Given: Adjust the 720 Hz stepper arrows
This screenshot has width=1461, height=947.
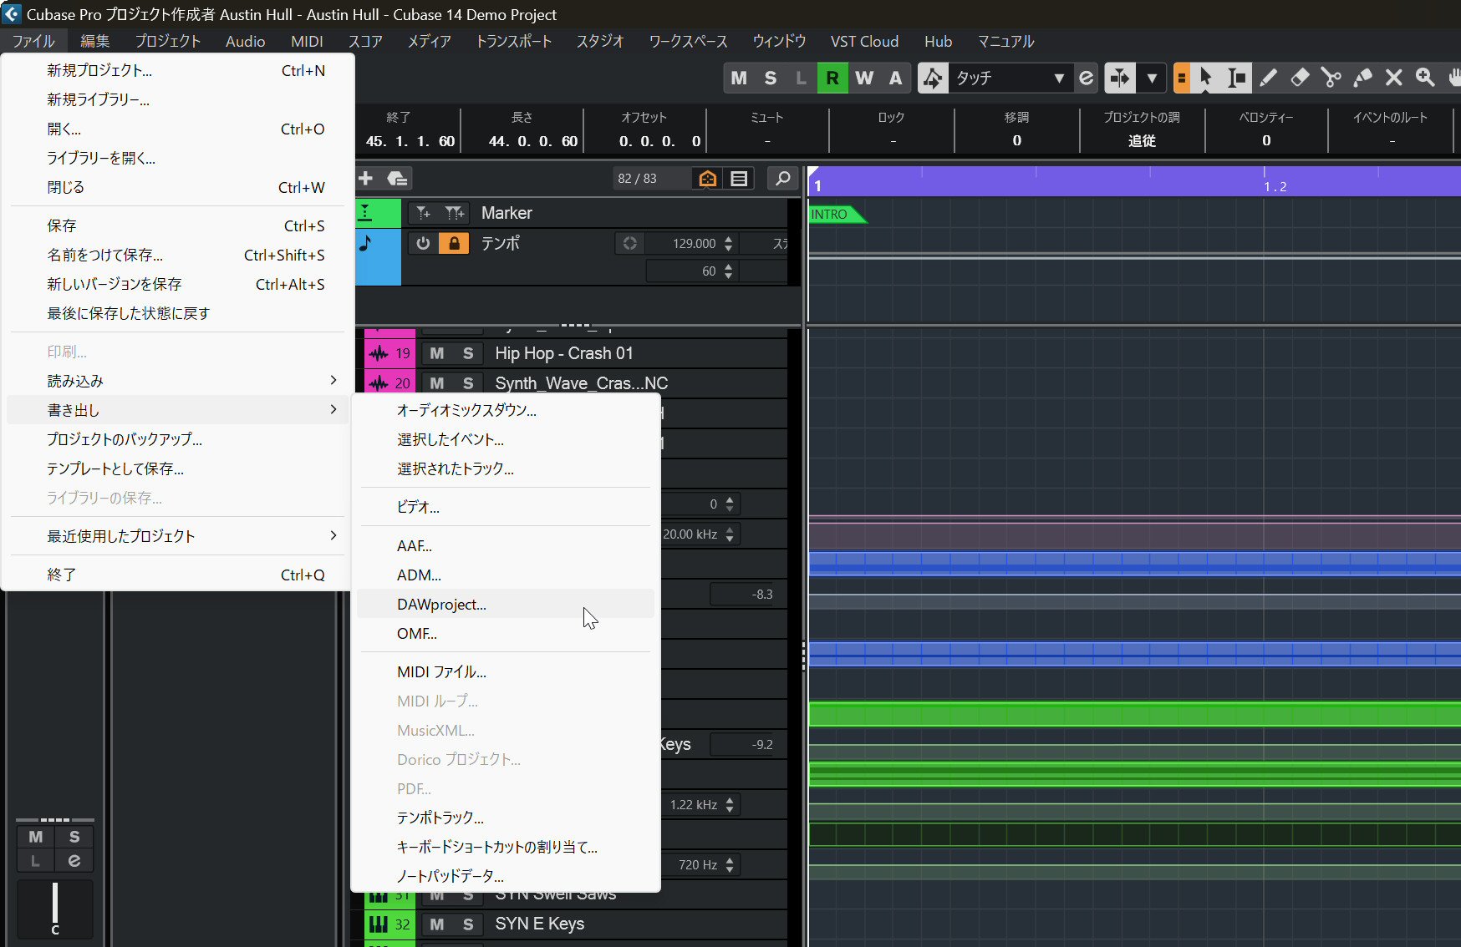Looking at the screenshot, I should click(x=730, y=865).
